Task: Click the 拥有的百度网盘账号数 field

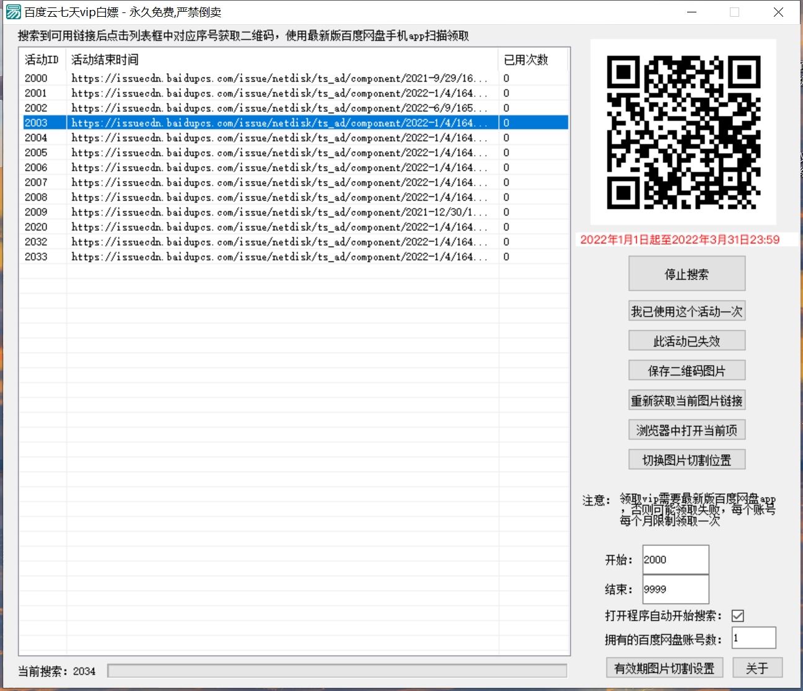Action: 753,638
